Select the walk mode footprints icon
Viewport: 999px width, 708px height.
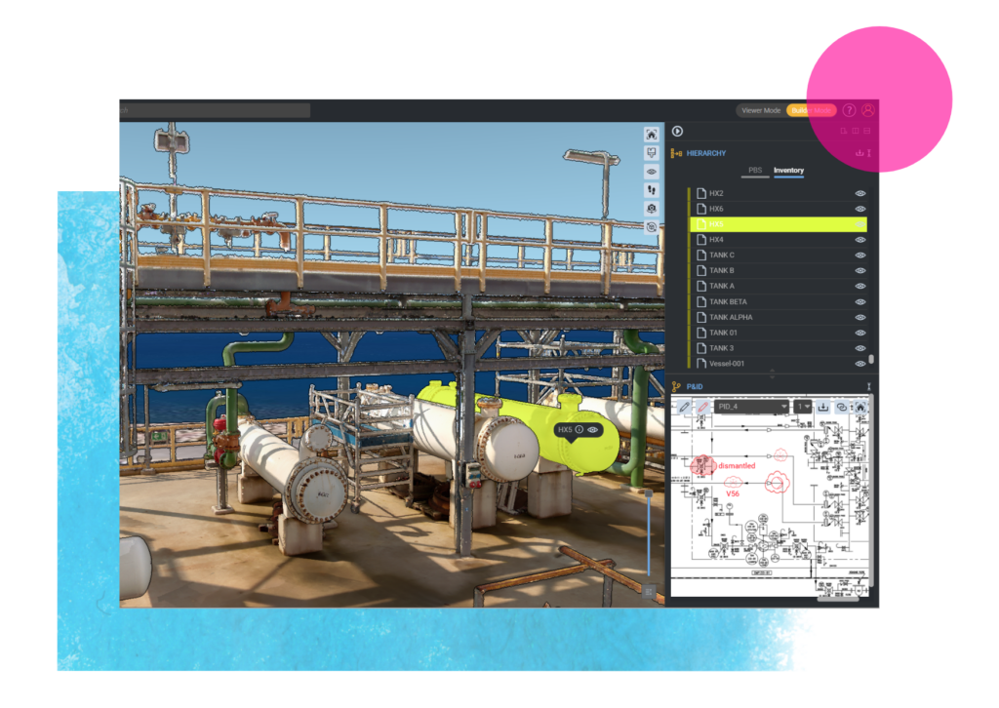click(x=652, y=190)
